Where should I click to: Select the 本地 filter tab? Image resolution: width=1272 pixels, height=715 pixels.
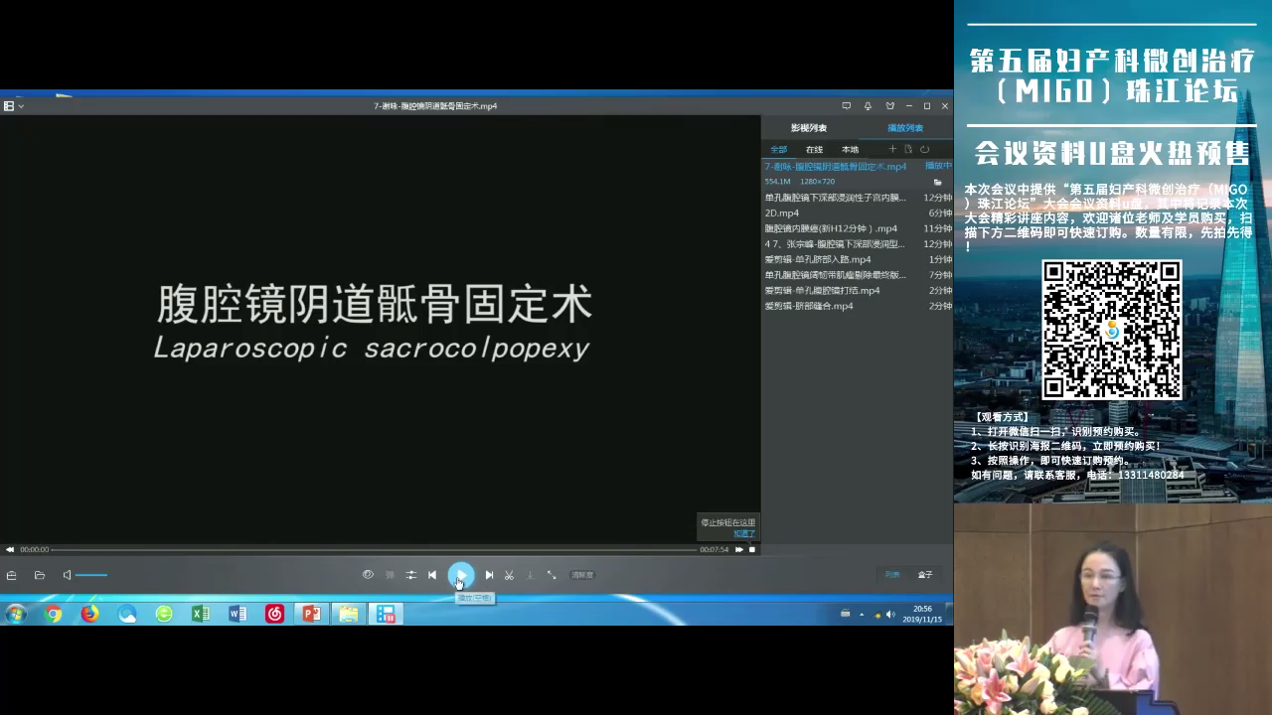tap(850, 150)
